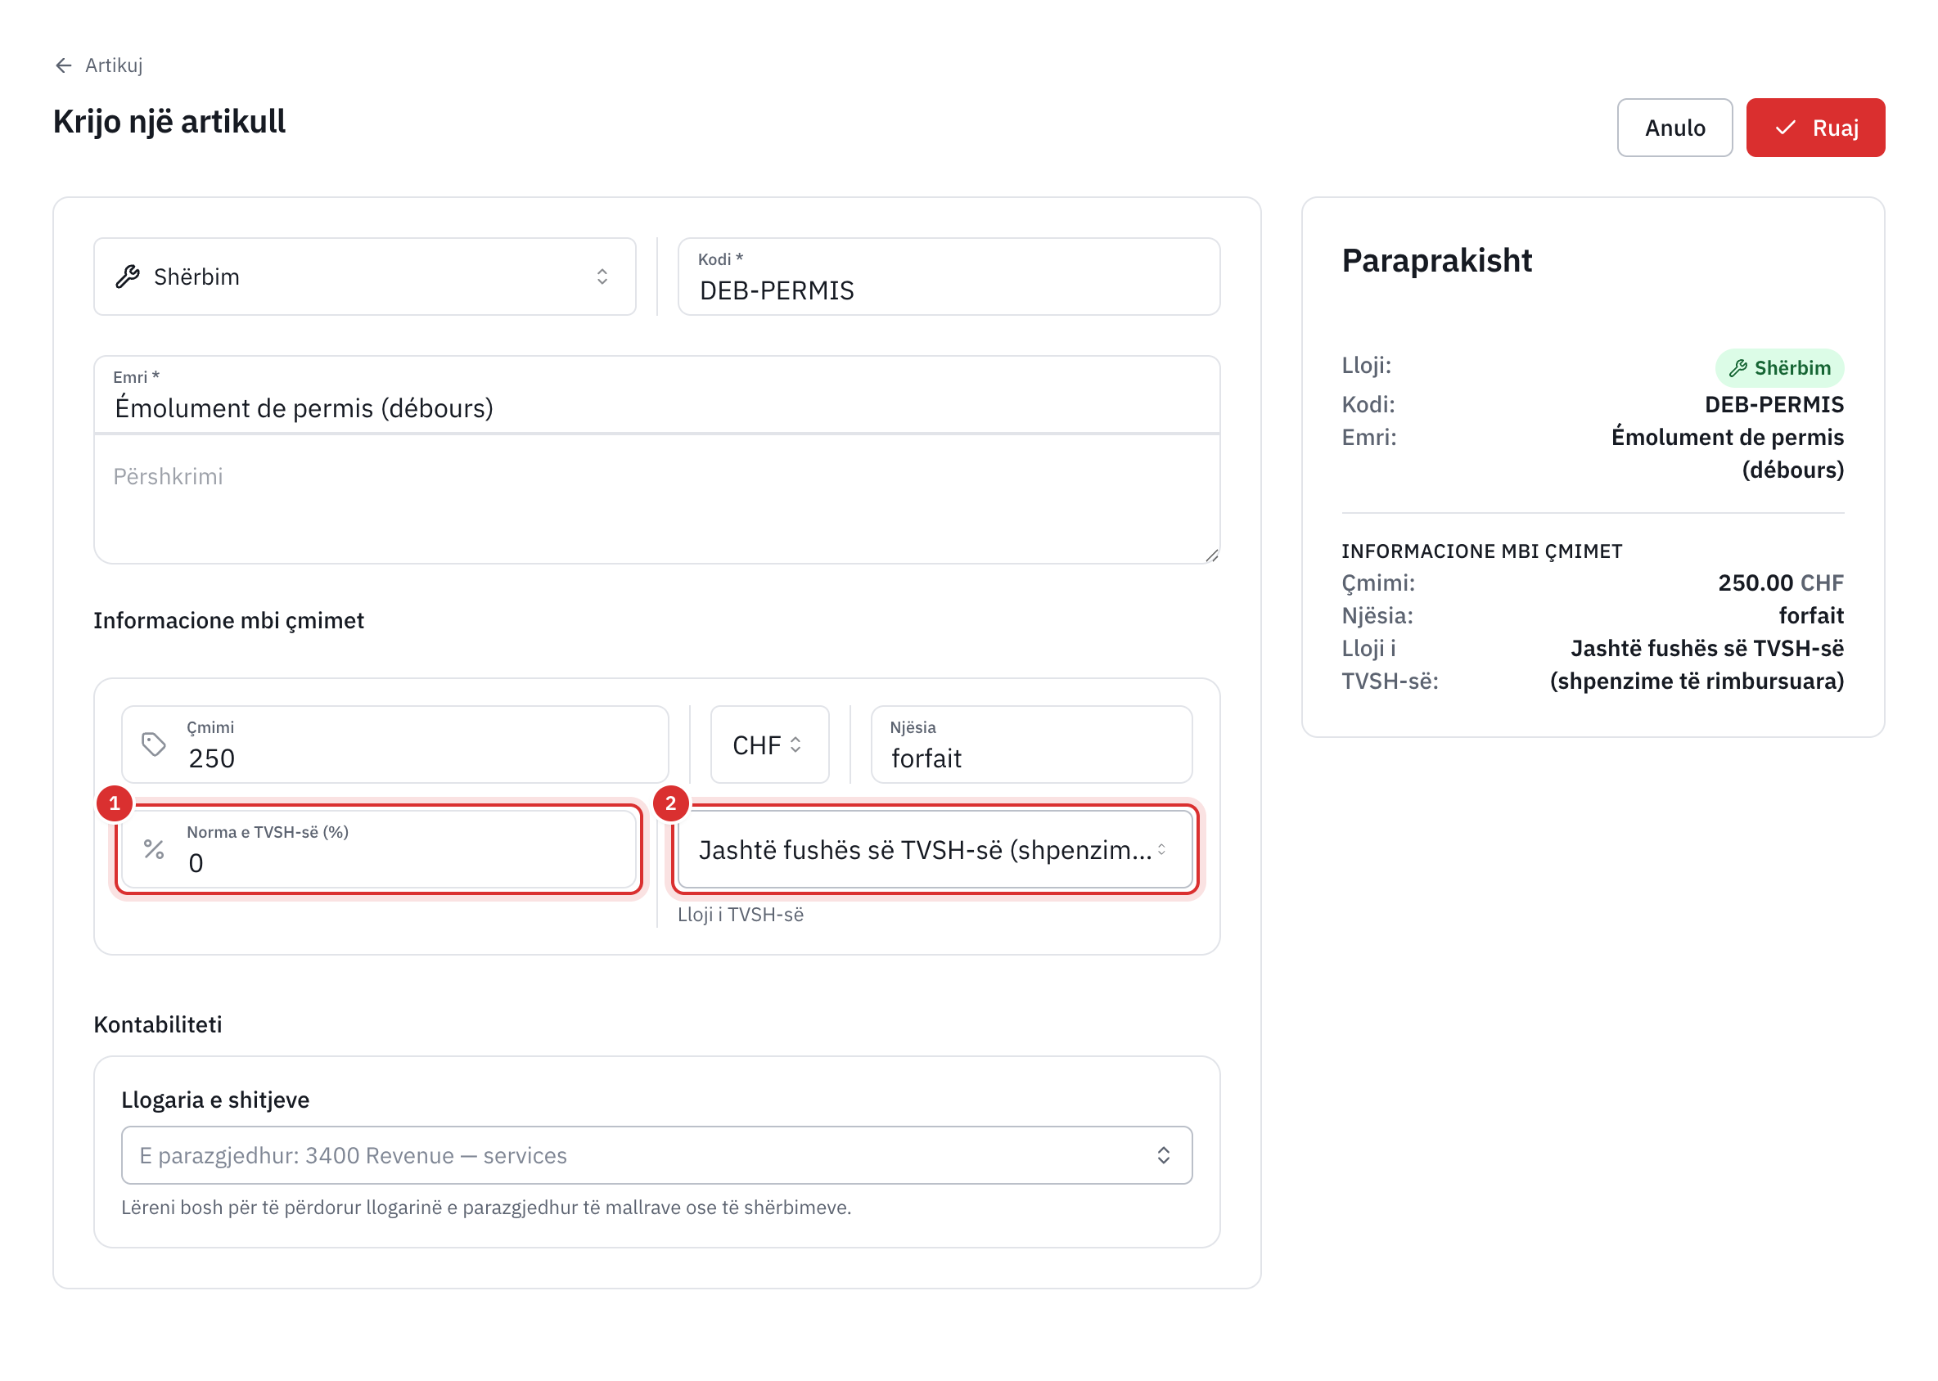Click the checkmark icon on Ruaj button
The width and height of the screenshot is (1938, 1381).
click(x=1785, y=128)
